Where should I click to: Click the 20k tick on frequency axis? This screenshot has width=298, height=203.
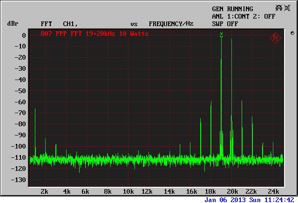coord(232,192)
